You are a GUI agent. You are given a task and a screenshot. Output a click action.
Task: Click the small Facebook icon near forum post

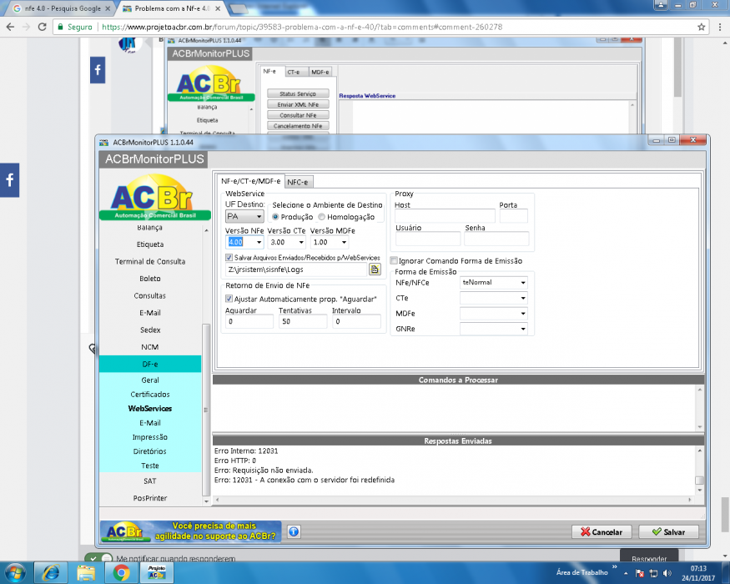[x=98, y=70]
